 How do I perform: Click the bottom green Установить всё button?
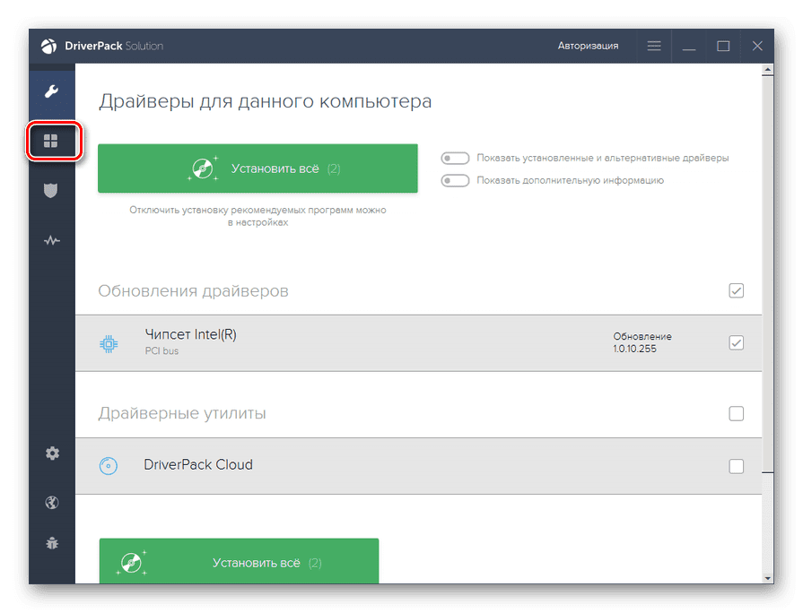click(x=240, y=561)
